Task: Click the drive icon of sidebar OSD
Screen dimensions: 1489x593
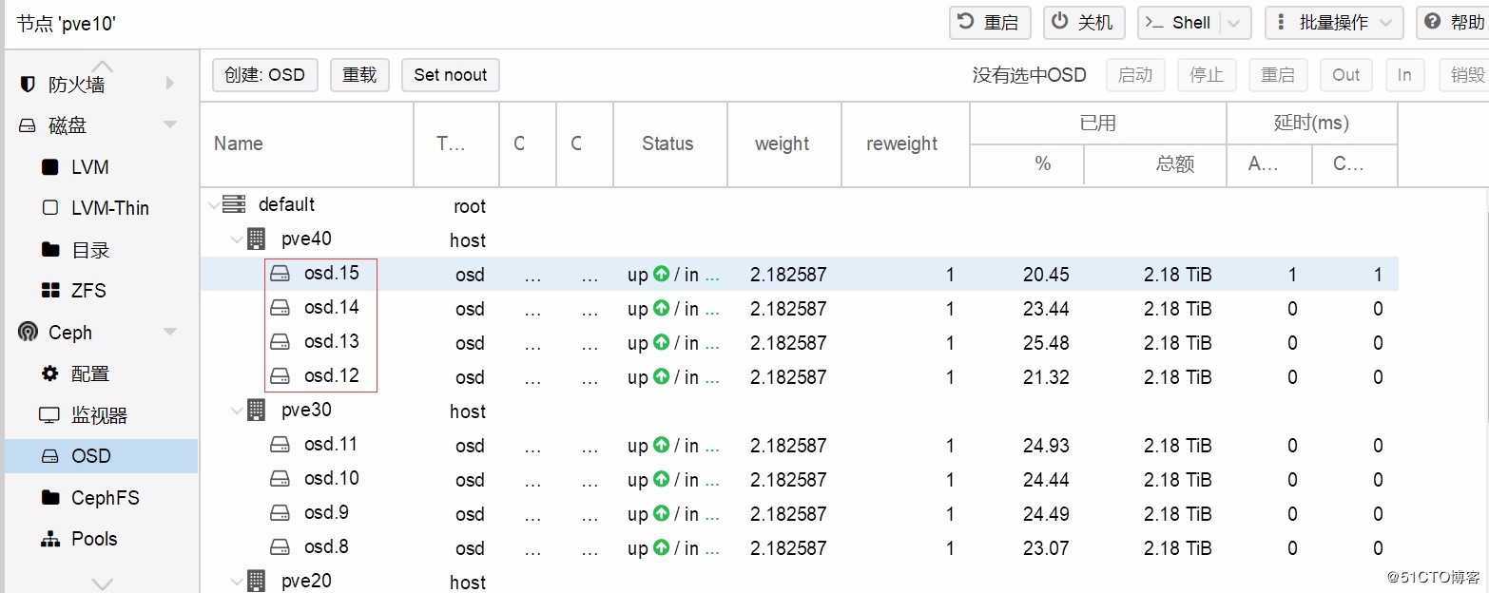Action: tap(50, 456)
